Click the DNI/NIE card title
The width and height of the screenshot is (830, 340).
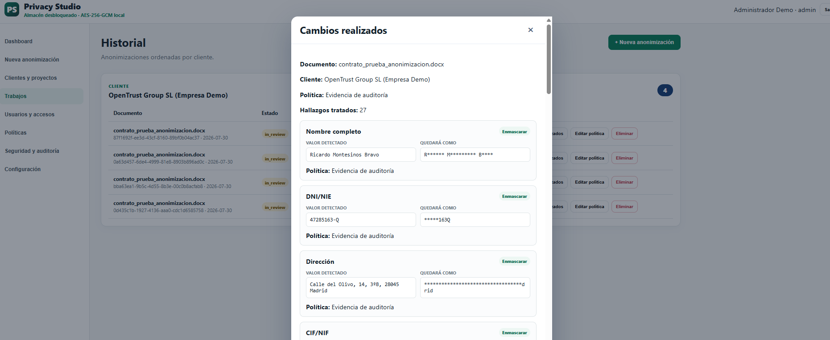tap(318, 197)
